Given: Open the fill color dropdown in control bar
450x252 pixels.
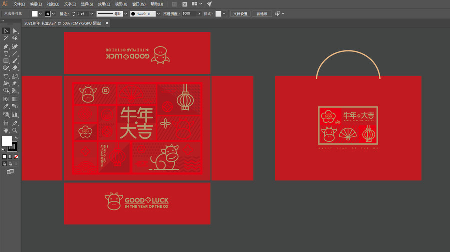Looking at the screenshot, I should 40,14.
